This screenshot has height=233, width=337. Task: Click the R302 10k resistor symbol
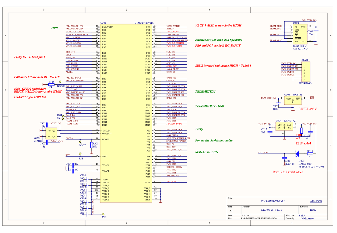(x=51, y=85)
